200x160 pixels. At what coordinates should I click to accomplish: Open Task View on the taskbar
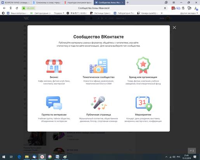11,157
